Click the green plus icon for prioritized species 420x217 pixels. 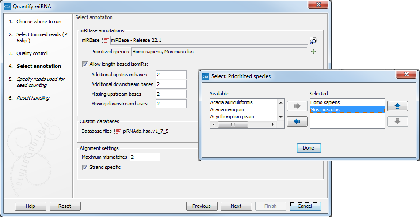click(313, 52)
